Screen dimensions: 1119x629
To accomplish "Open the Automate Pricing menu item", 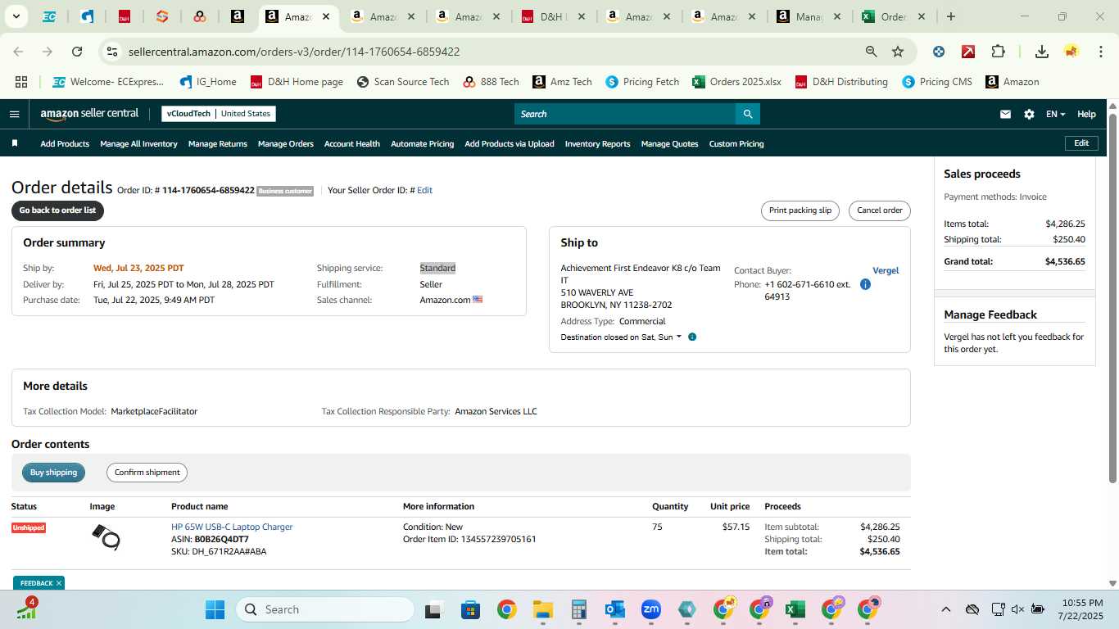I will (x=422, y=143).
